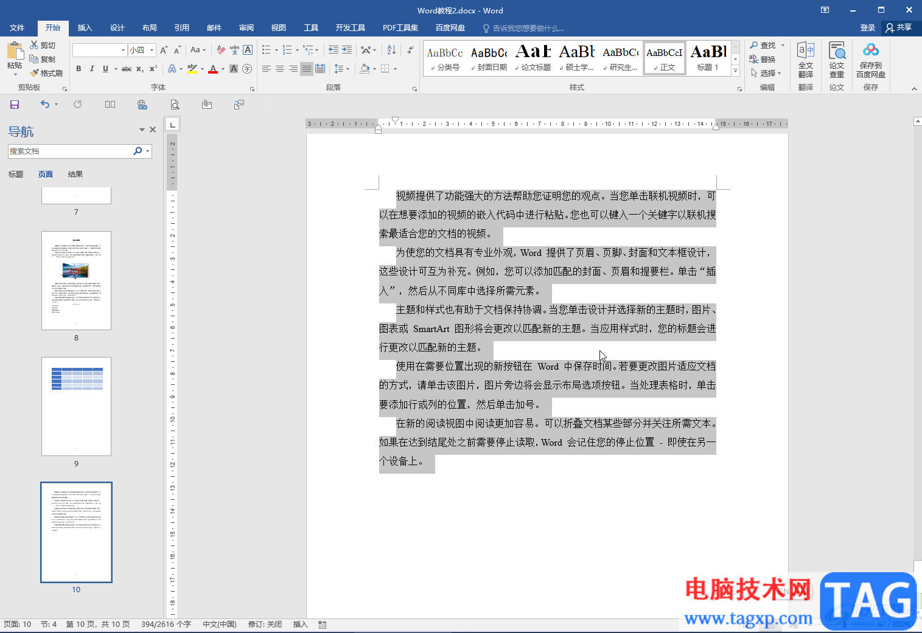Apply red font color

(213, 69)
